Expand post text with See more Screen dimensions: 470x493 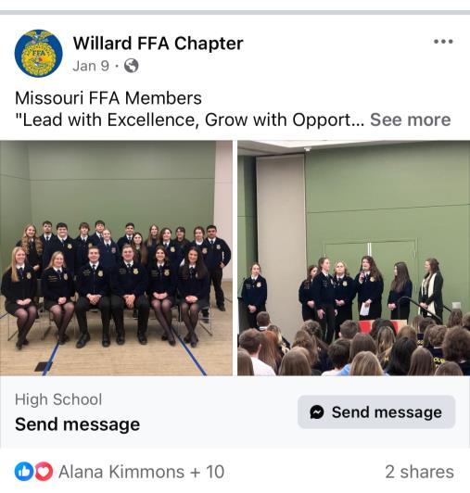coord(411,120)
